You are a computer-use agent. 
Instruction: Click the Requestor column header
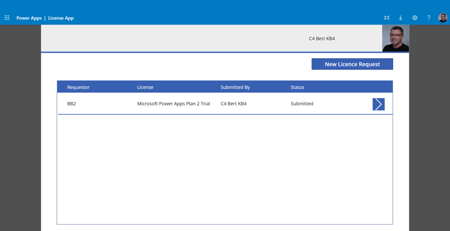coord(78,87)
